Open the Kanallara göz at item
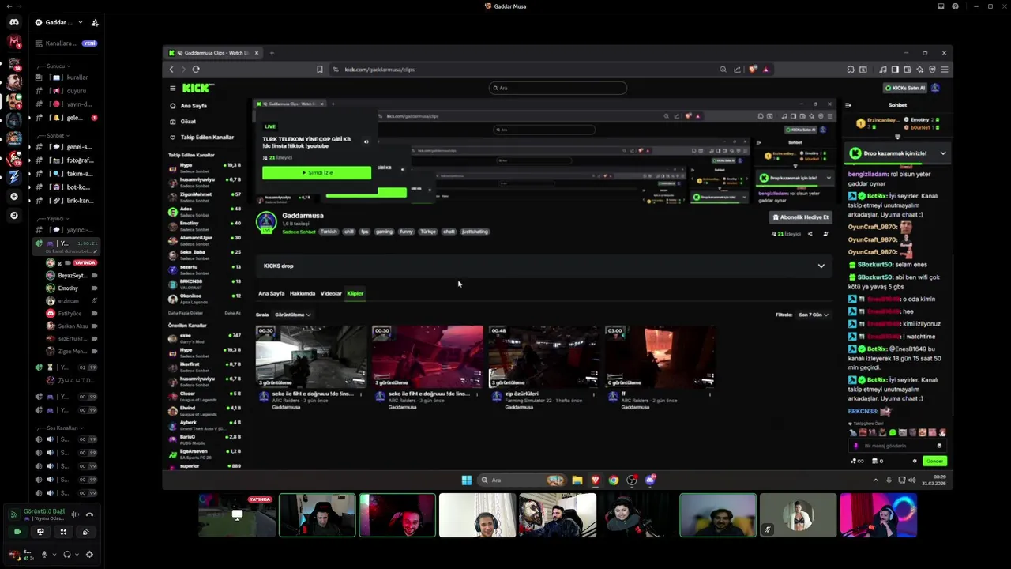 point(65,43)
